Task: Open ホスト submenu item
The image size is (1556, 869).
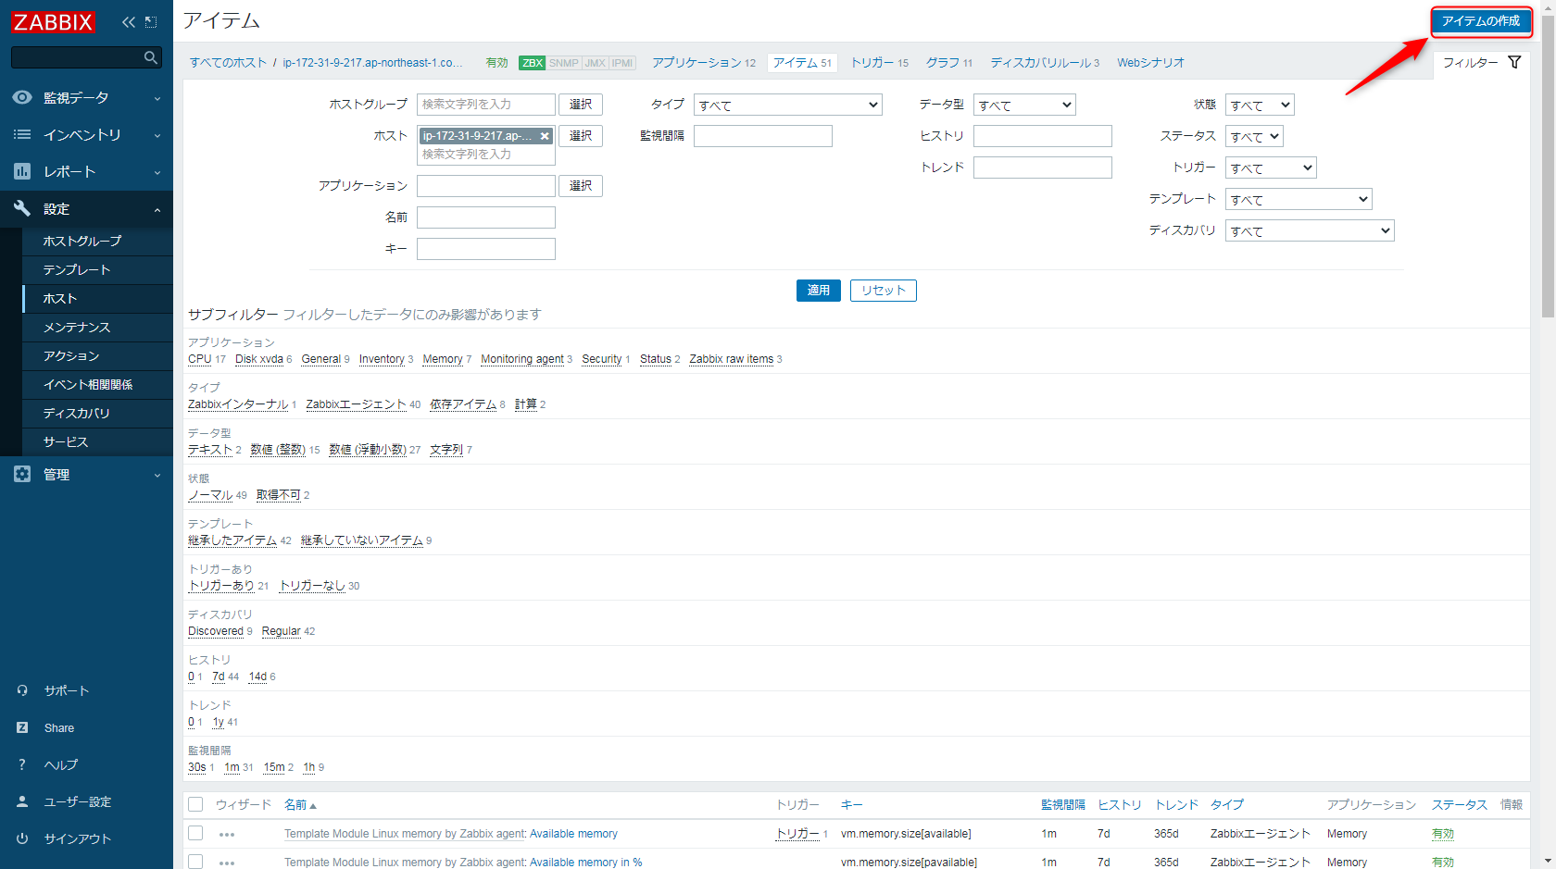Action: [x=97, y=298]
